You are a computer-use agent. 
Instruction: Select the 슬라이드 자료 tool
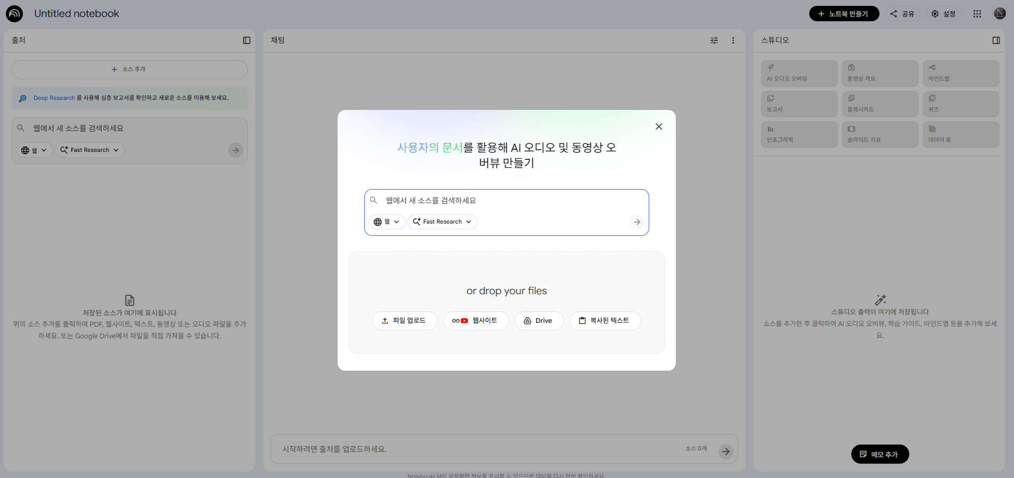[879, 134]
